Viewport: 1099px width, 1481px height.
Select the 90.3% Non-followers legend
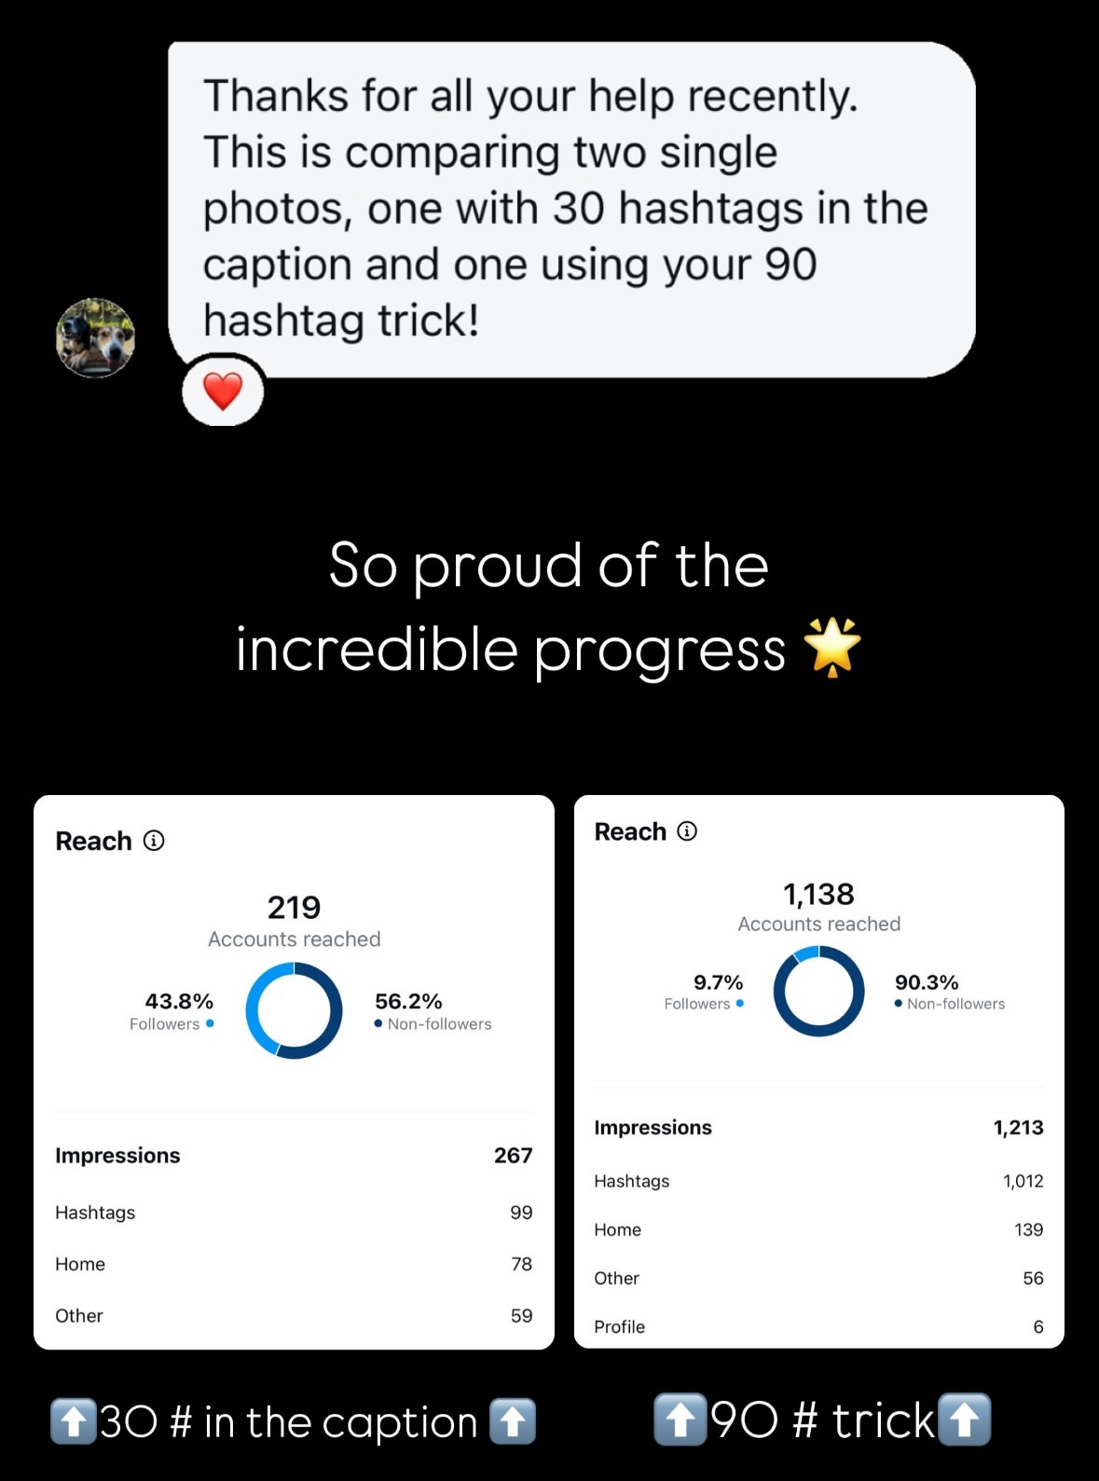[x=949, y=992]
